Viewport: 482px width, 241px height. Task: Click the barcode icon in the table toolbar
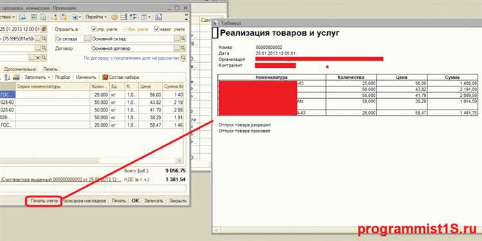16,78
